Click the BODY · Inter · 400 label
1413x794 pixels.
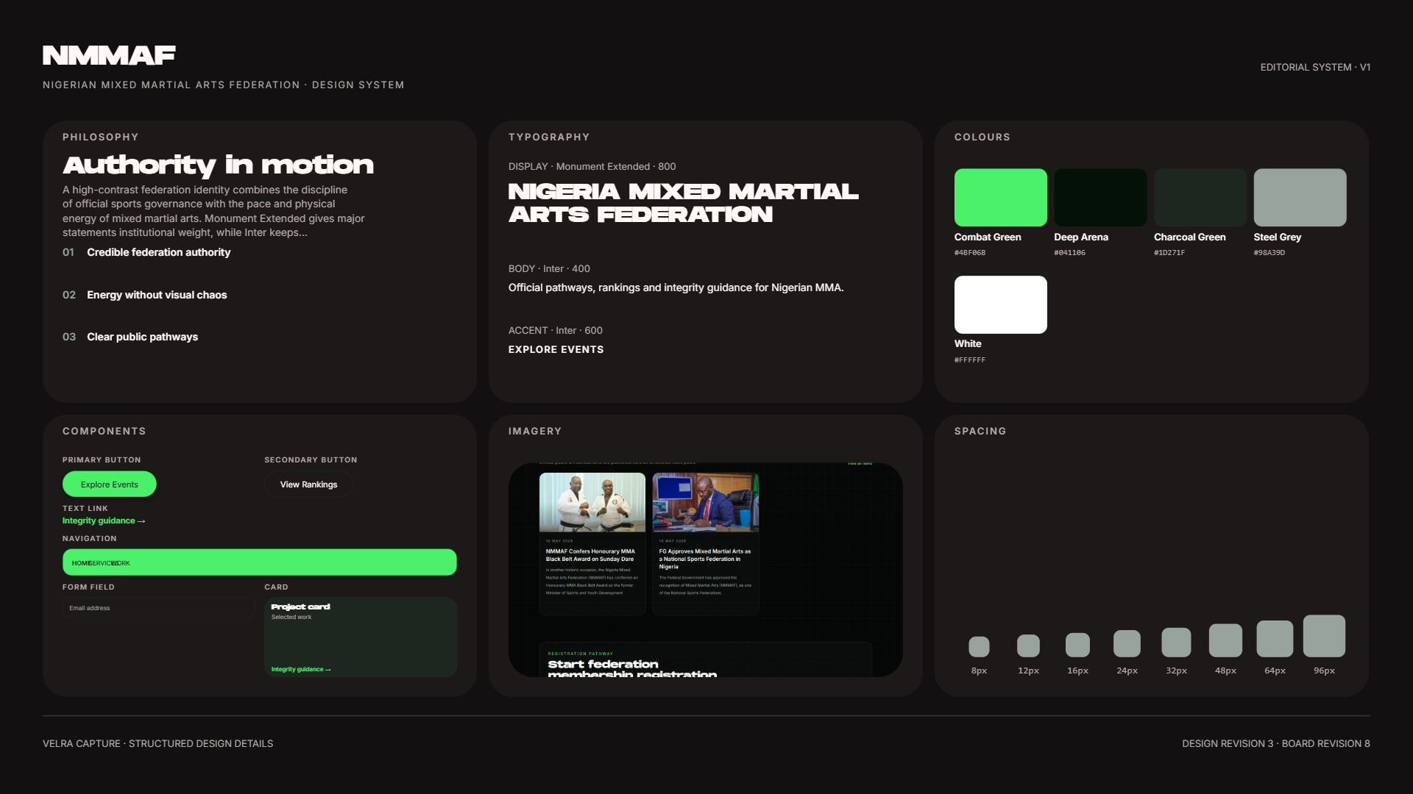click(549, 269)
